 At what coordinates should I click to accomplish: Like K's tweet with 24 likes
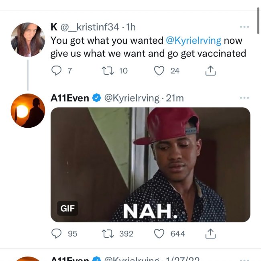point(159,71)
